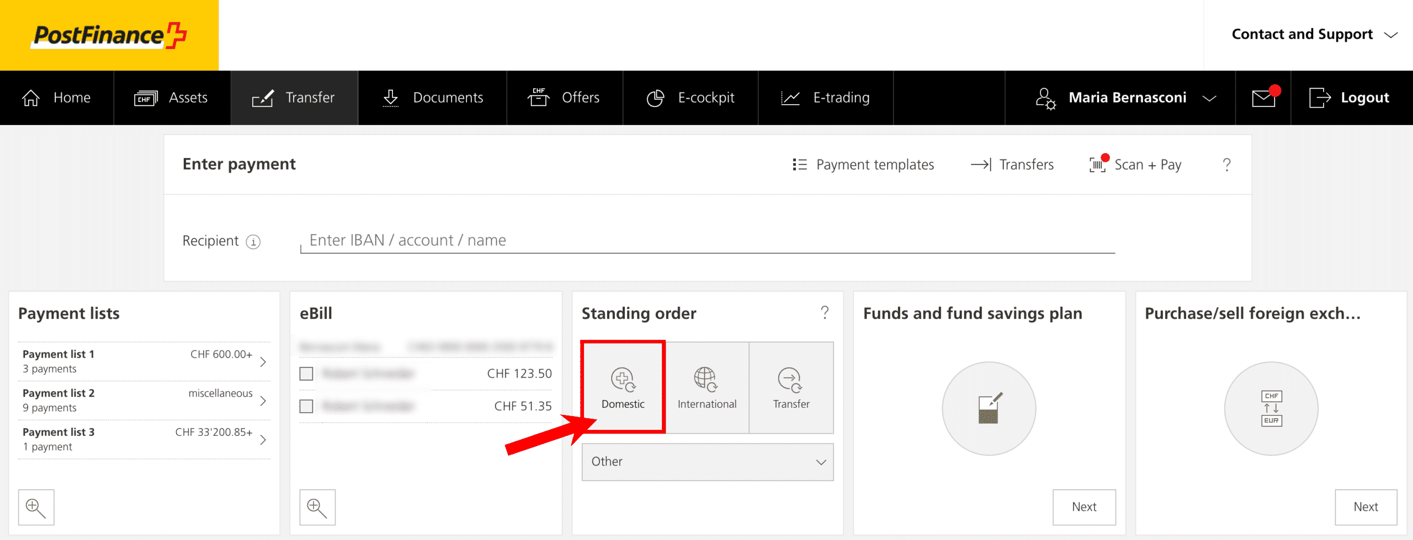Open the E-trading menu
1413x540 pixels.
point(826,98)
